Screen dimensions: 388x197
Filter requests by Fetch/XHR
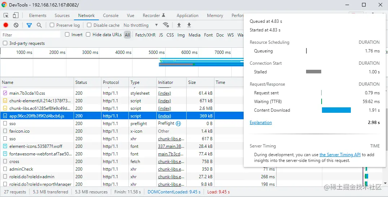click(145, 35)
